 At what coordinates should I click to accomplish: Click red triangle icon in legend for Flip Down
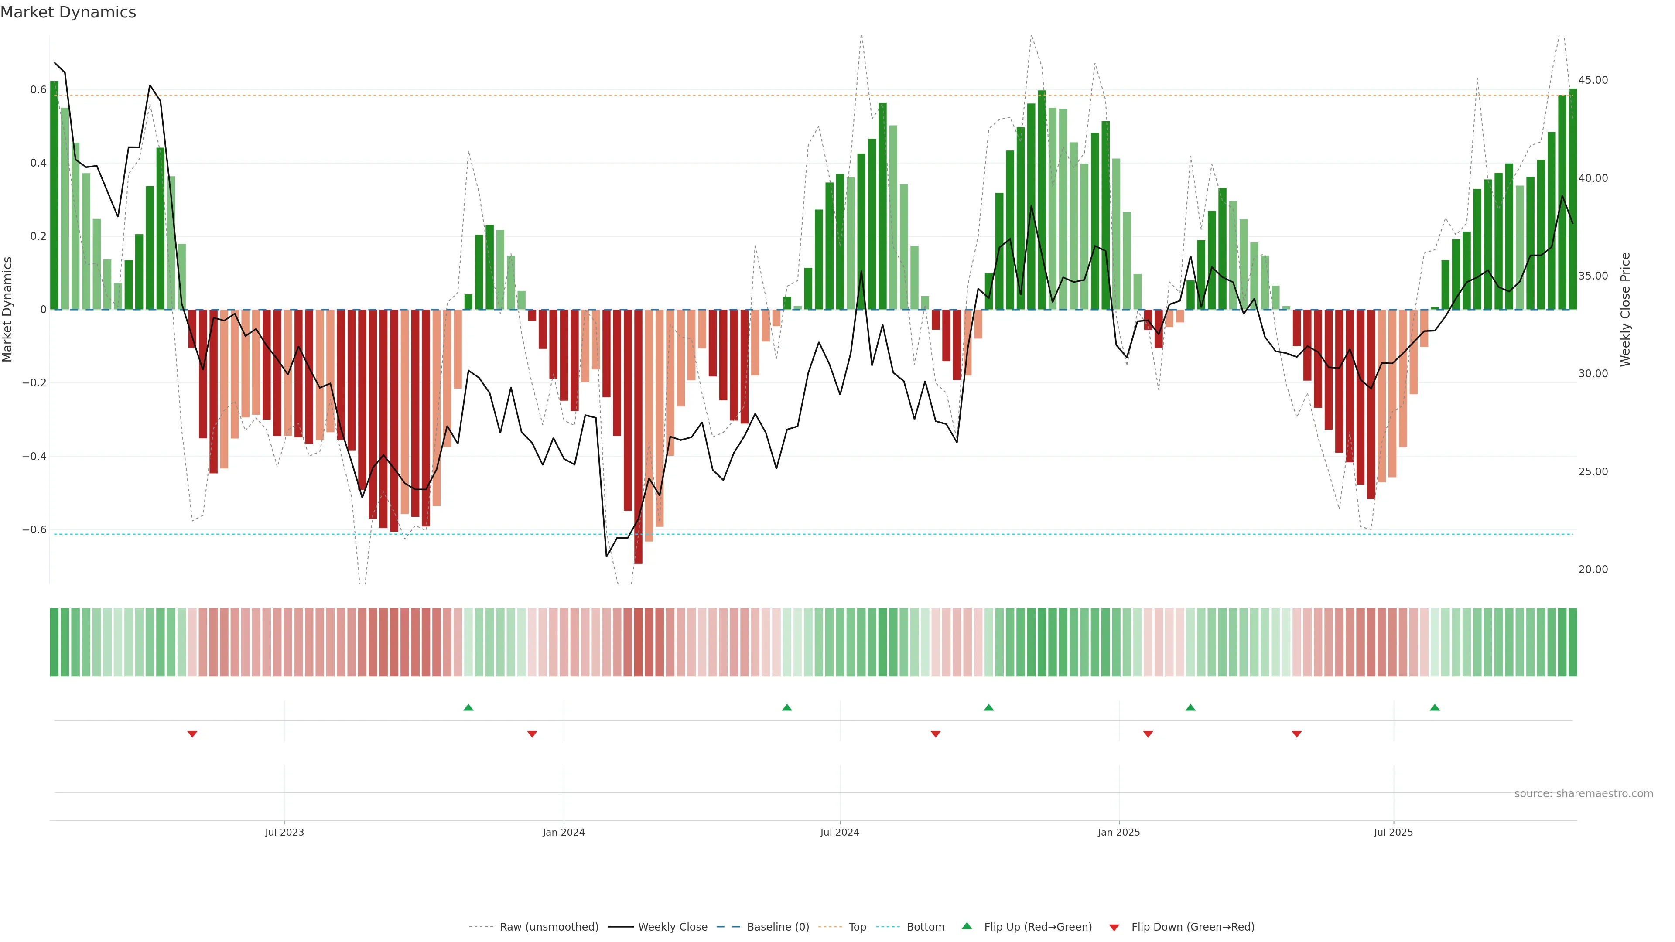(1114, 927)
